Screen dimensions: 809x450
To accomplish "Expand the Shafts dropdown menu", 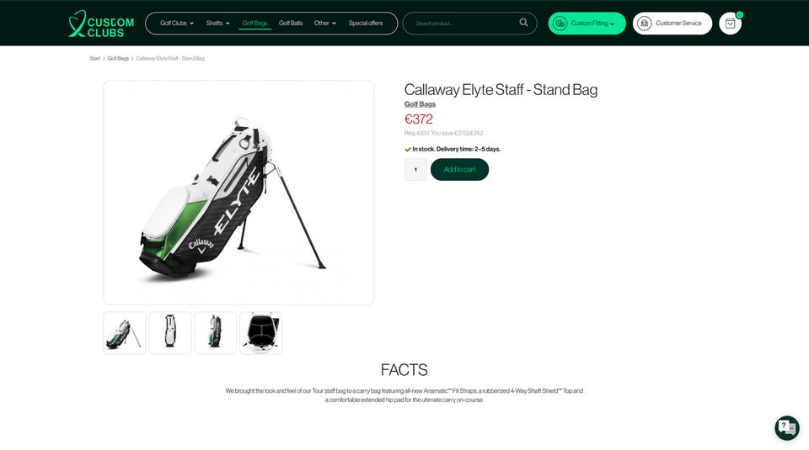I will pyautogui.click(x=217, y=24).
